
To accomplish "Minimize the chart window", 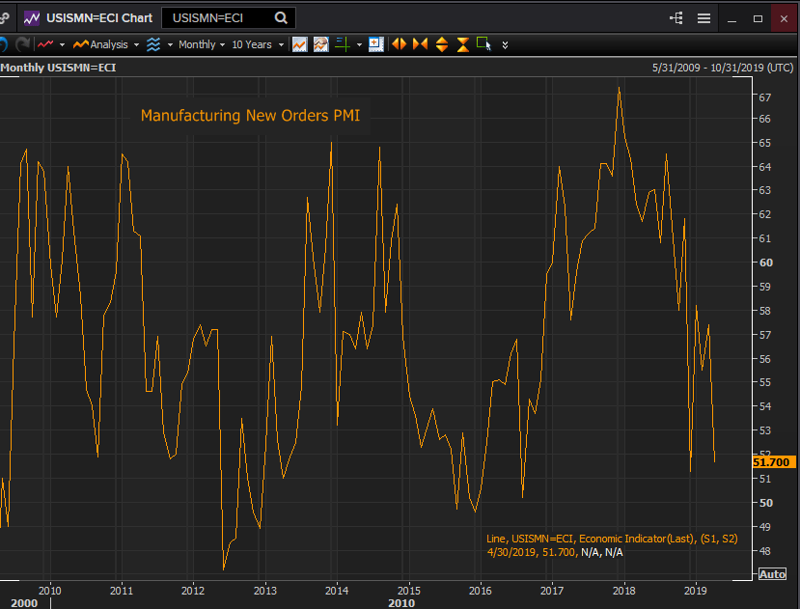I will pyautogui.click(x=731, y=19).
